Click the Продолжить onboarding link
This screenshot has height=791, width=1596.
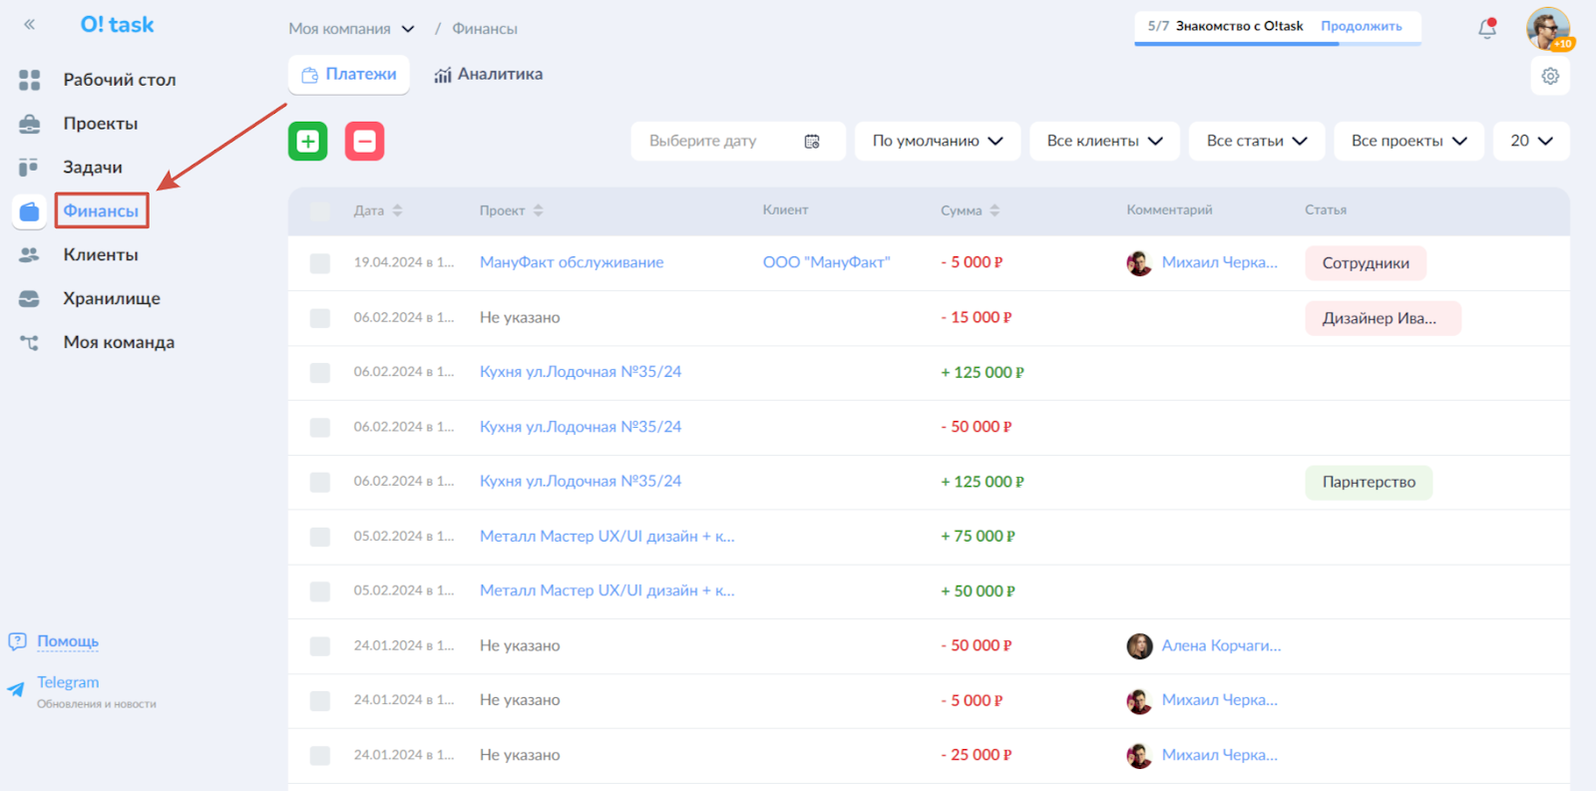click(1362, 26)
